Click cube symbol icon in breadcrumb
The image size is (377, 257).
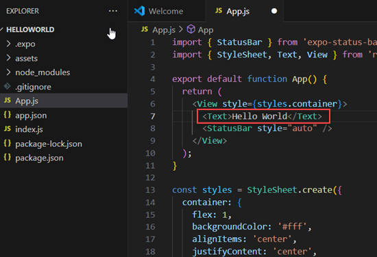191,29
